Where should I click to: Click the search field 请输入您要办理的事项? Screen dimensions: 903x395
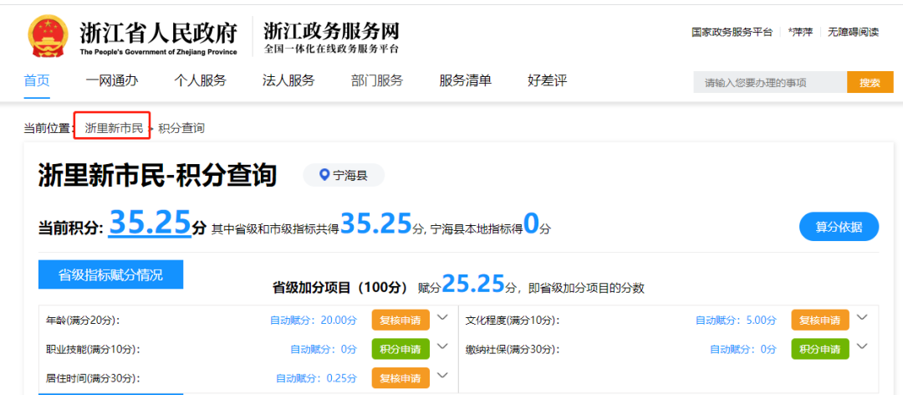[770, 83]
